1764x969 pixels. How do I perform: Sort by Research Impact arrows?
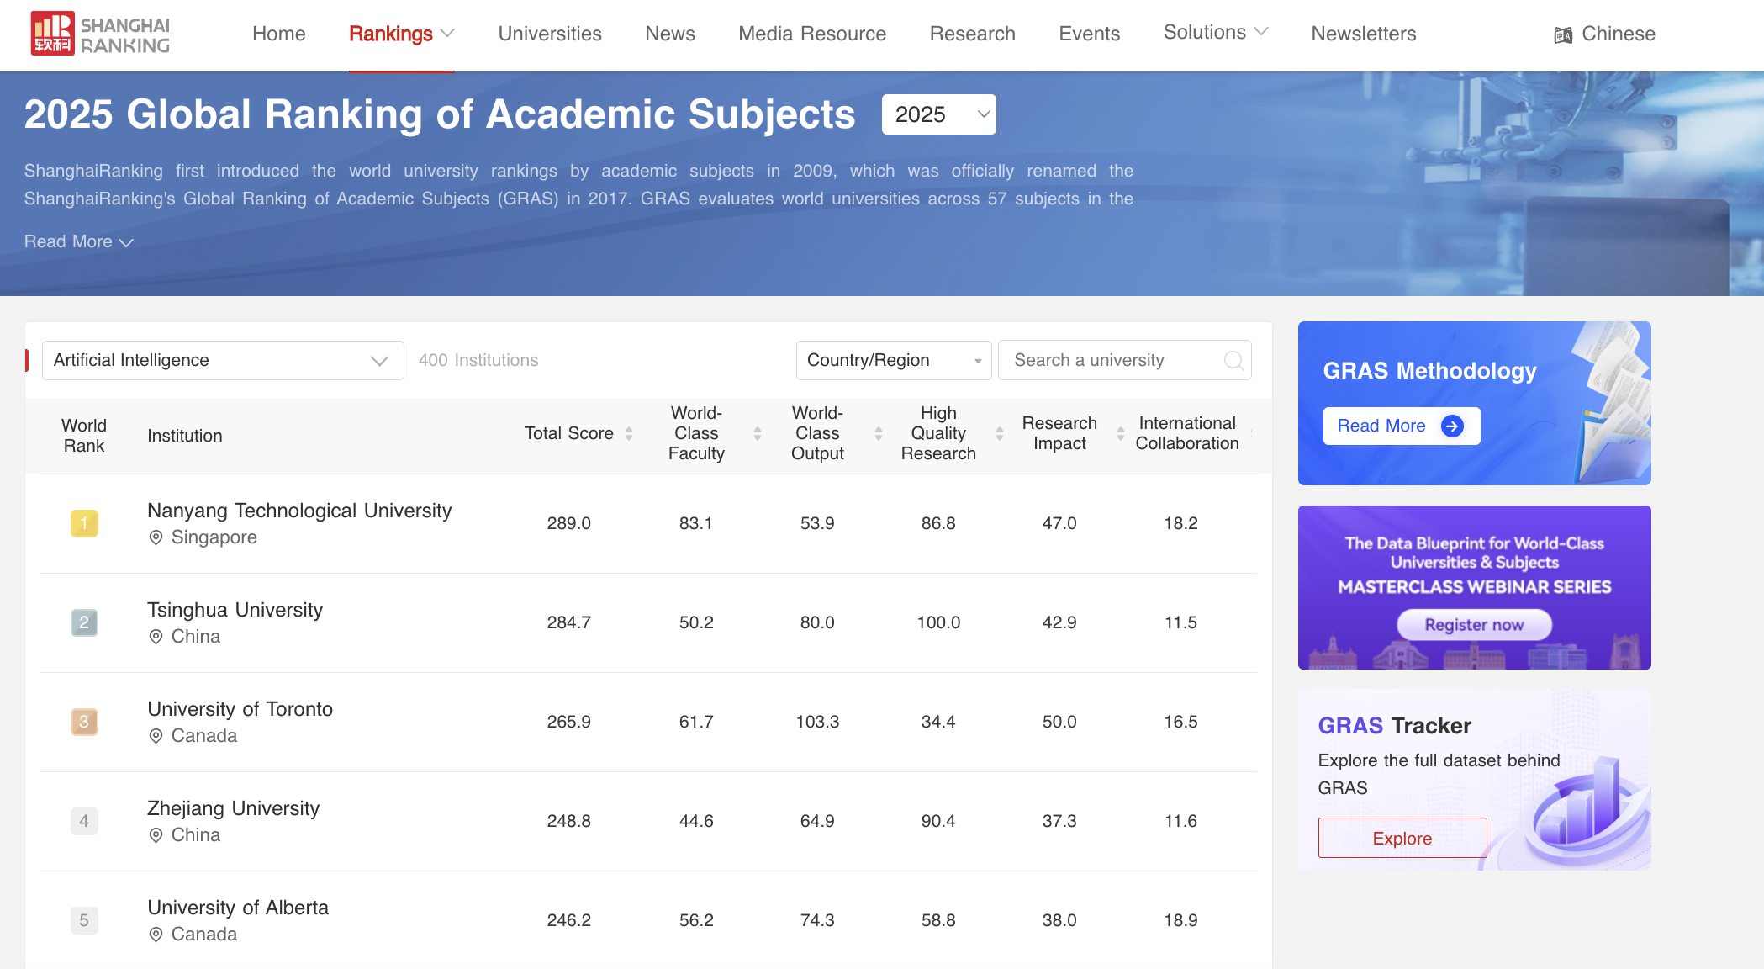(x=1121, y=434)
